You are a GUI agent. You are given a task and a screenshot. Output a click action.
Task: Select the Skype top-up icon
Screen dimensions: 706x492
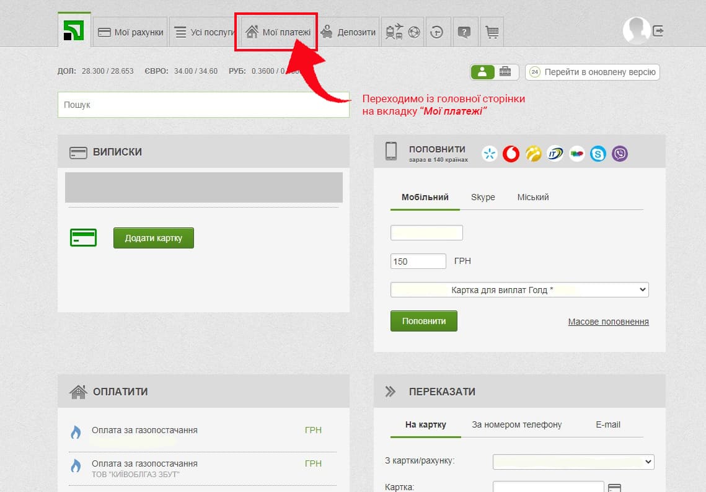pos(598,154)
